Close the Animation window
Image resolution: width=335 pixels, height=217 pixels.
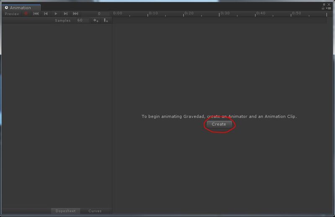(x=329, y=5)
